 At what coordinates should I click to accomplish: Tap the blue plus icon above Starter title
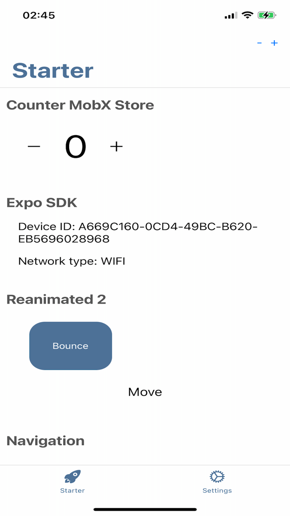point(274,43)
